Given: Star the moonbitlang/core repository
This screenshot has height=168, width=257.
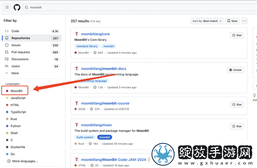Looking at the screenshot, I should point(237,35).
